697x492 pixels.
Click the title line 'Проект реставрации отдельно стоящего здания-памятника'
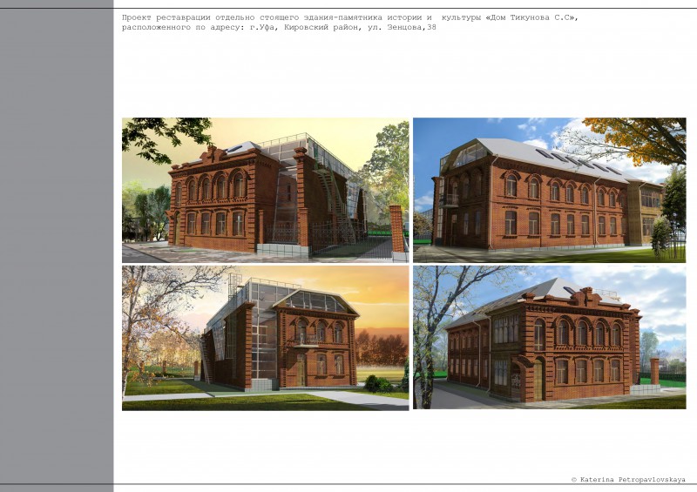(252, 17)
